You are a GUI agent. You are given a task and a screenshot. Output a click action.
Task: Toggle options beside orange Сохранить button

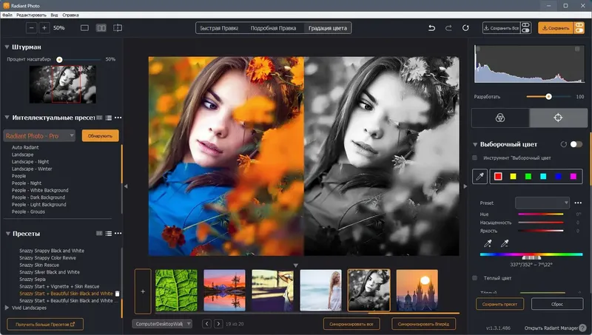(x=579, y=28)
